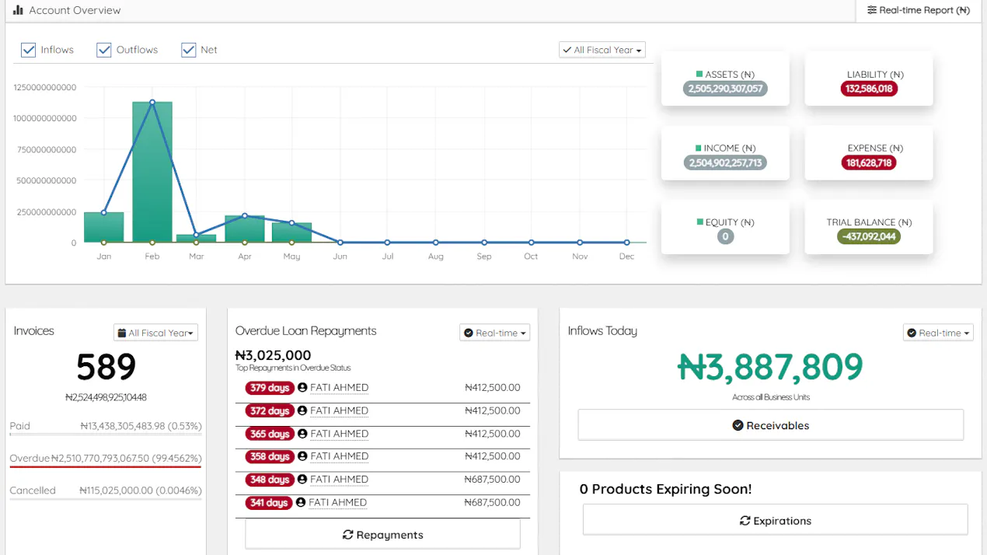
Task: Click the green square icon beside EQUITY
Action: 700,222
